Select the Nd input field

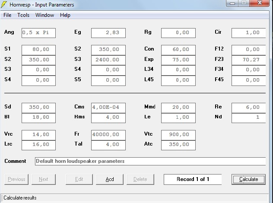(248, 118)
